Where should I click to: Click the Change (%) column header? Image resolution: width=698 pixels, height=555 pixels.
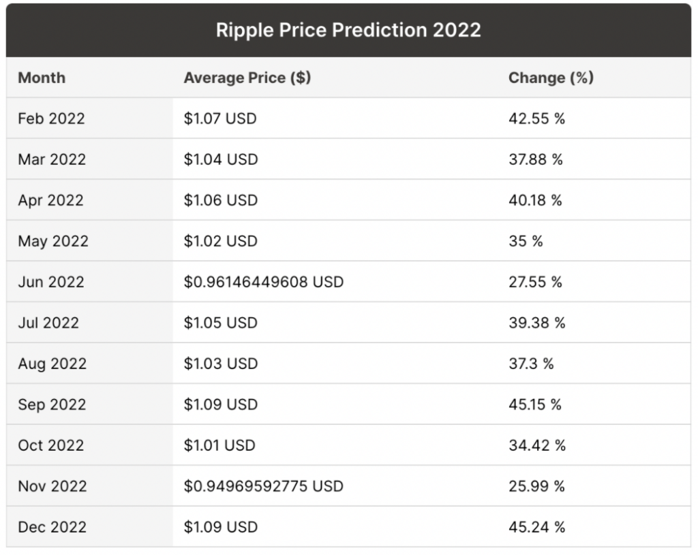[551, 78]
